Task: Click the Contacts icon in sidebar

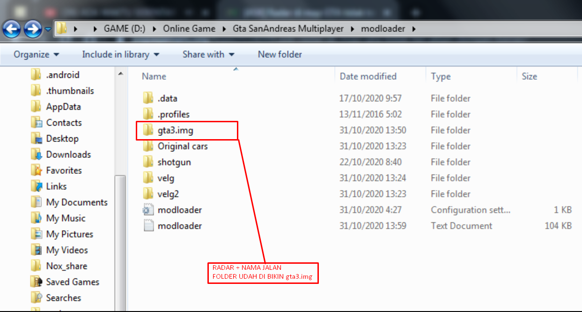Action: pyautogui.click(x=37, y=123)
